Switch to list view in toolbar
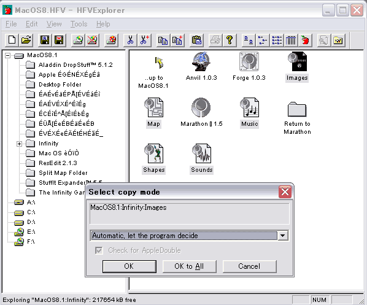Viewport: 367px width, 305px height. (x=277, y=40)
